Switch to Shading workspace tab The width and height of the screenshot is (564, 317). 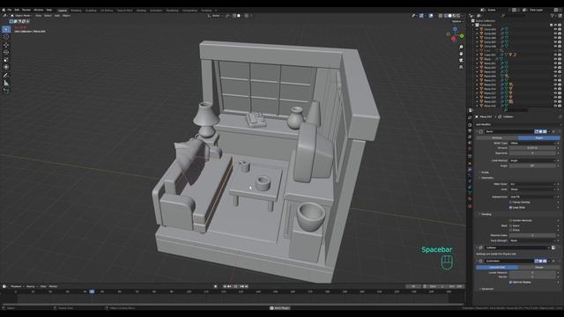(141, 11)
